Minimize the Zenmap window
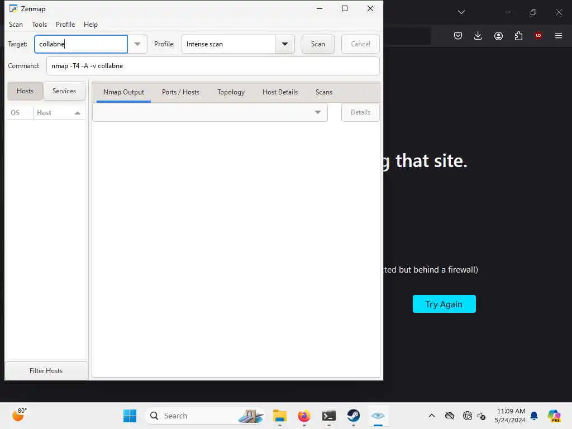The image size is (572, 429). tap(320, 8)
